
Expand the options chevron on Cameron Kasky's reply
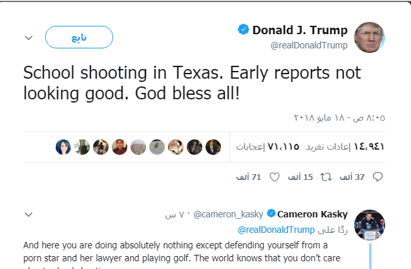coord(28,214)
